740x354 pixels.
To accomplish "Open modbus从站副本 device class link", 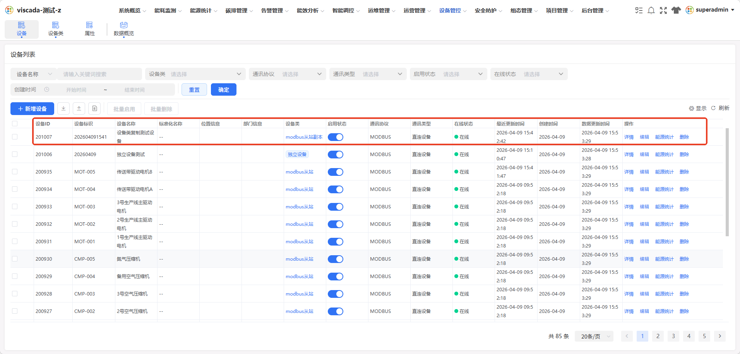I will 304,137.
